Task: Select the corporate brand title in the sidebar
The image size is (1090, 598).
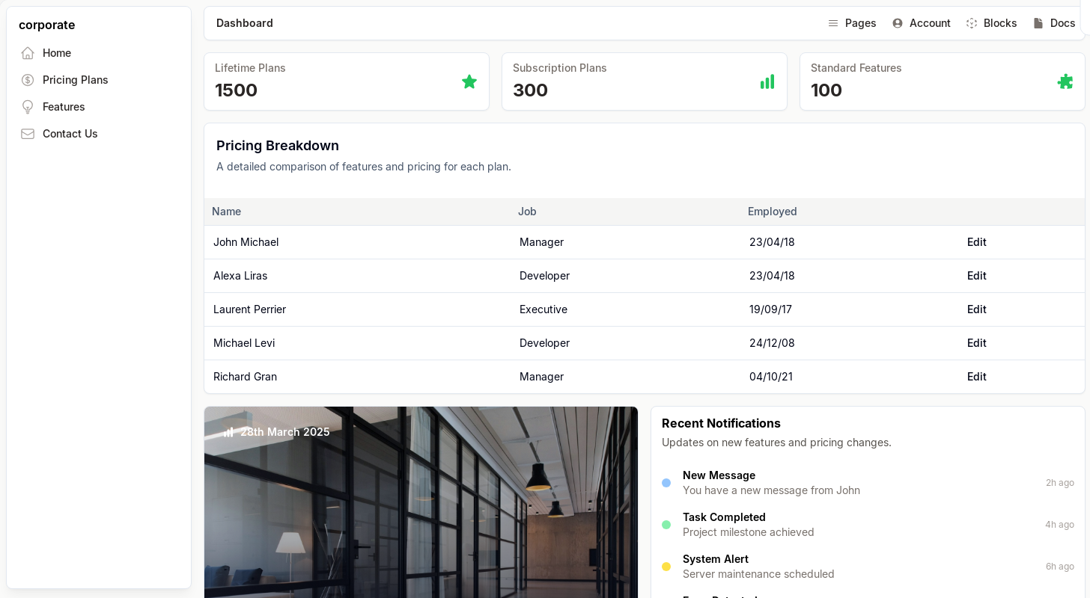Action: 46,25
